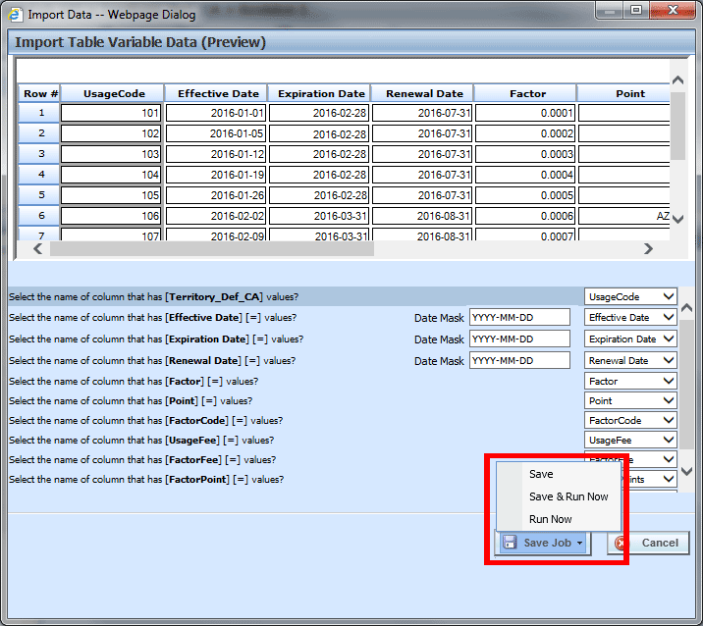Click Expiration Date cell 2016-03-31 in row 6
The width and height of the screenshot is (703, 626).
click(319, 216)
